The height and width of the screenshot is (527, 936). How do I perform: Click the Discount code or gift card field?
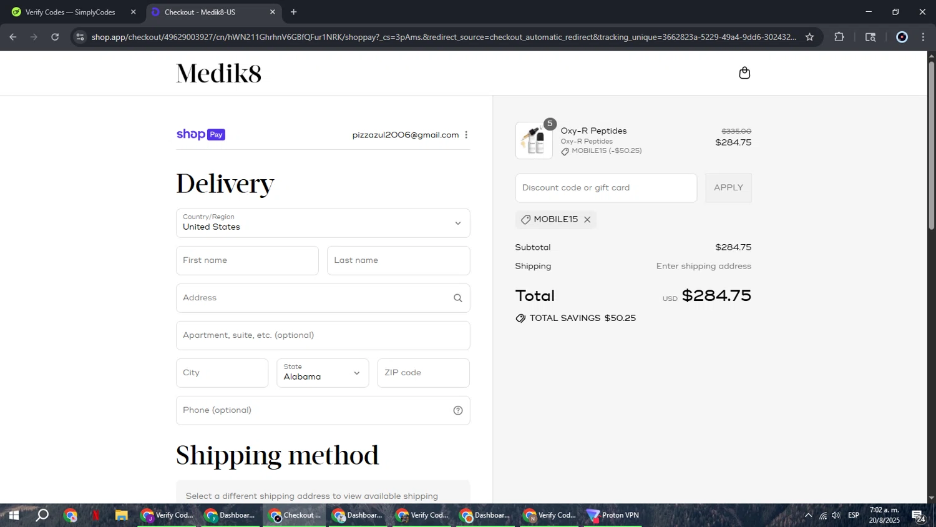pos(606,188)
